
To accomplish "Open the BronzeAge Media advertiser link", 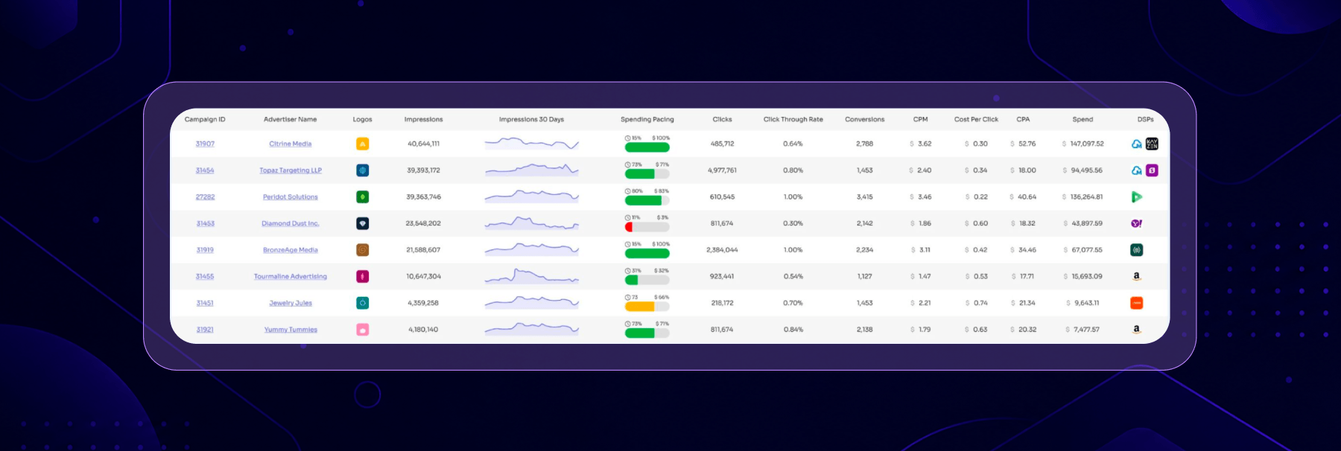I will coord(291,250).
